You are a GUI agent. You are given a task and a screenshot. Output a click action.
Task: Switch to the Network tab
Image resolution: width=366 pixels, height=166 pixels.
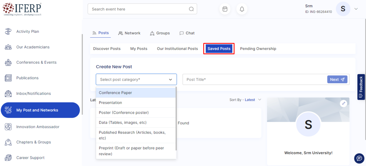tap(129, 33)
